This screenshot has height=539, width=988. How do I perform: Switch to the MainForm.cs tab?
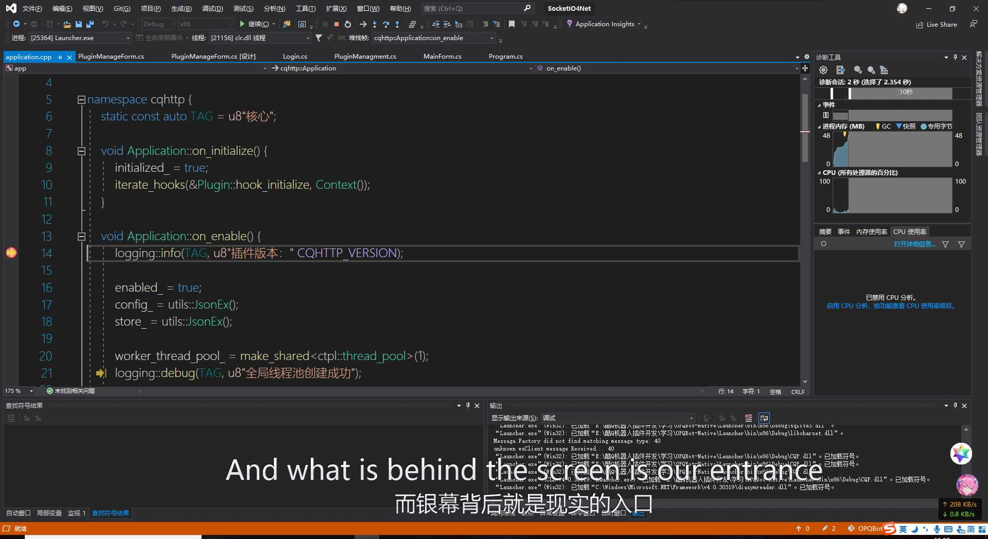point(442,57)
